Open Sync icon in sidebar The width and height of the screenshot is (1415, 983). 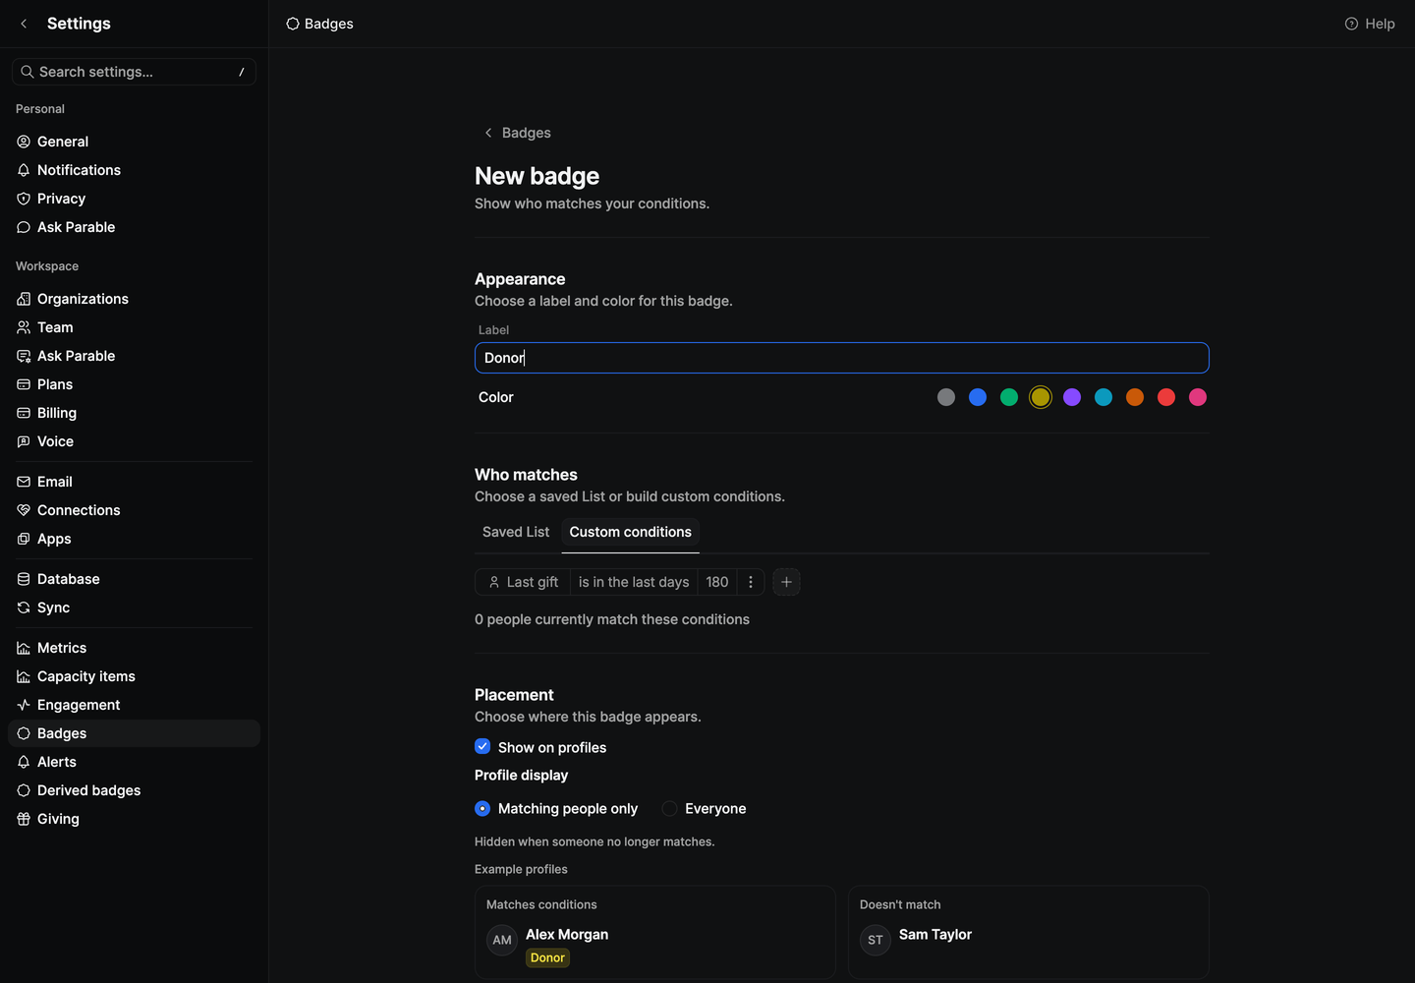pos(24,607)
